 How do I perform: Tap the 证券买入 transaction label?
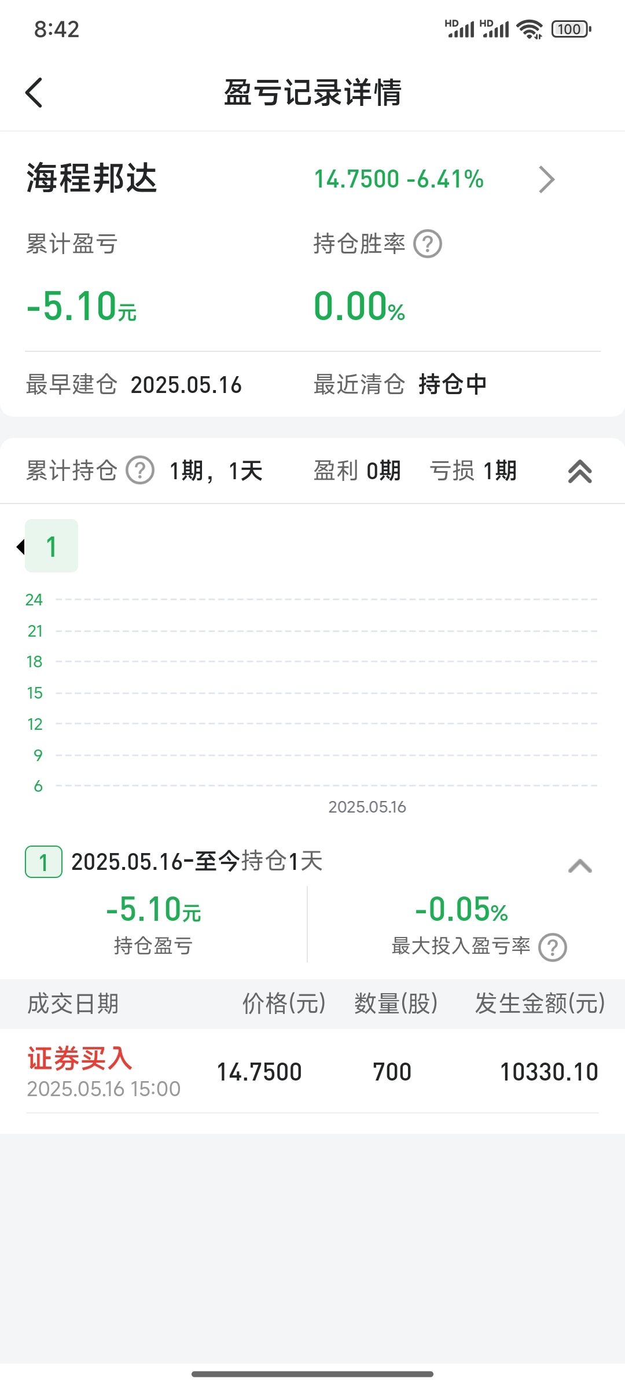[x=80, y=1059]
